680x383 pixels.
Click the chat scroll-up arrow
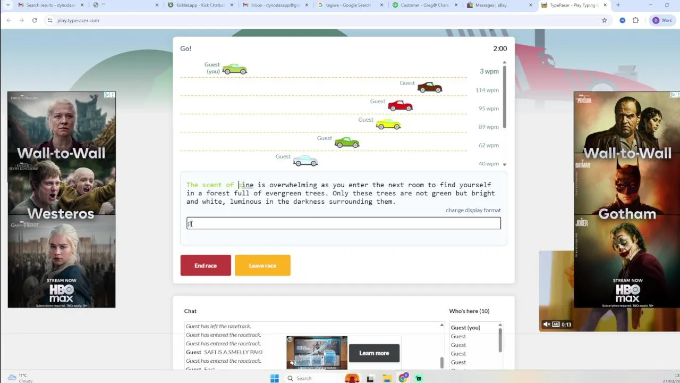click(441, 325)
